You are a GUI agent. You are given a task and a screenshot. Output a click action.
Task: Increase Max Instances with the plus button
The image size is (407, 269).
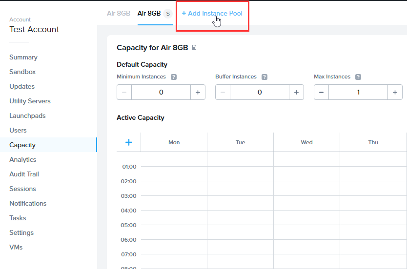pyautogui.click(x=395, y=92)
